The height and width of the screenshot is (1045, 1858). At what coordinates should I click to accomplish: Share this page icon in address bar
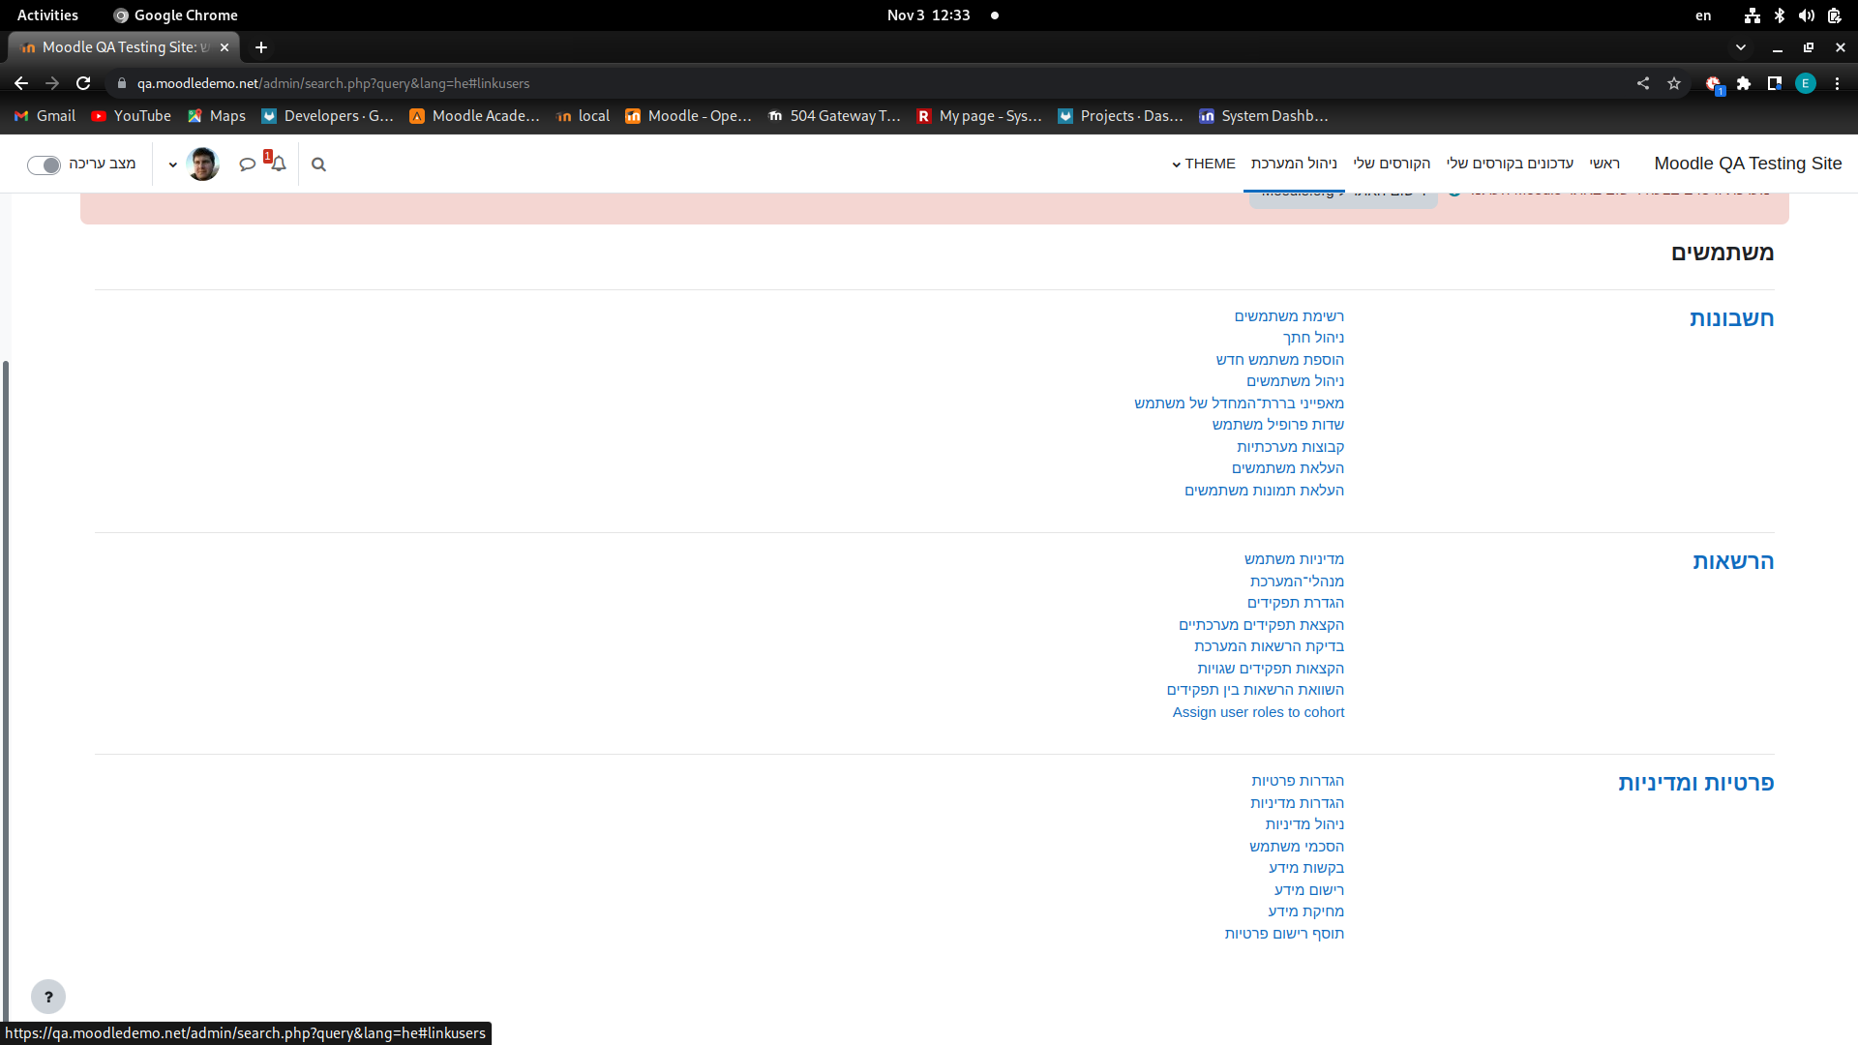click(x=1643, y=83)
